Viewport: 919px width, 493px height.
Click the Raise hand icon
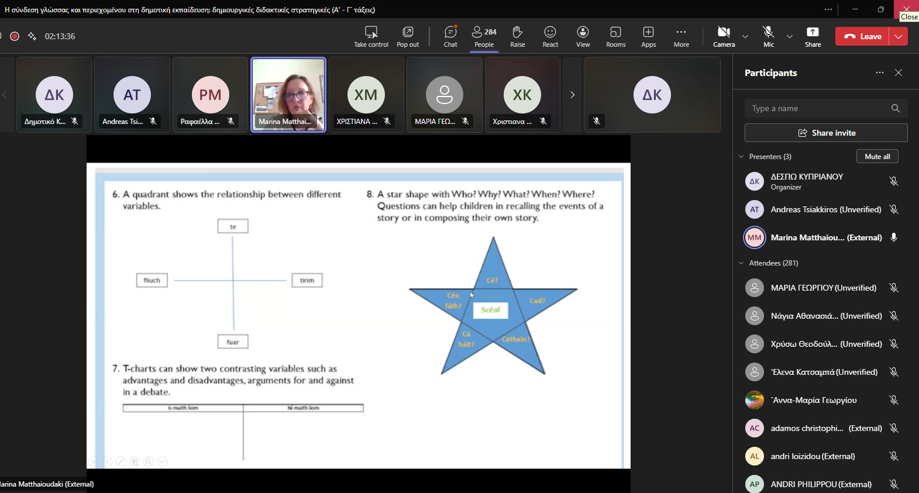[517, 36]
